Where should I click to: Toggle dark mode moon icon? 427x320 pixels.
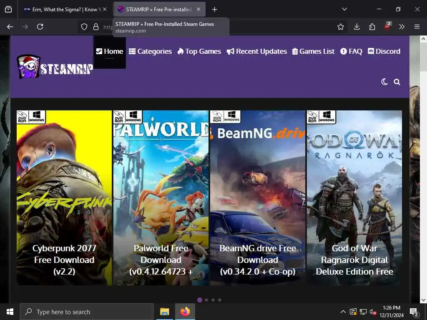384,82
